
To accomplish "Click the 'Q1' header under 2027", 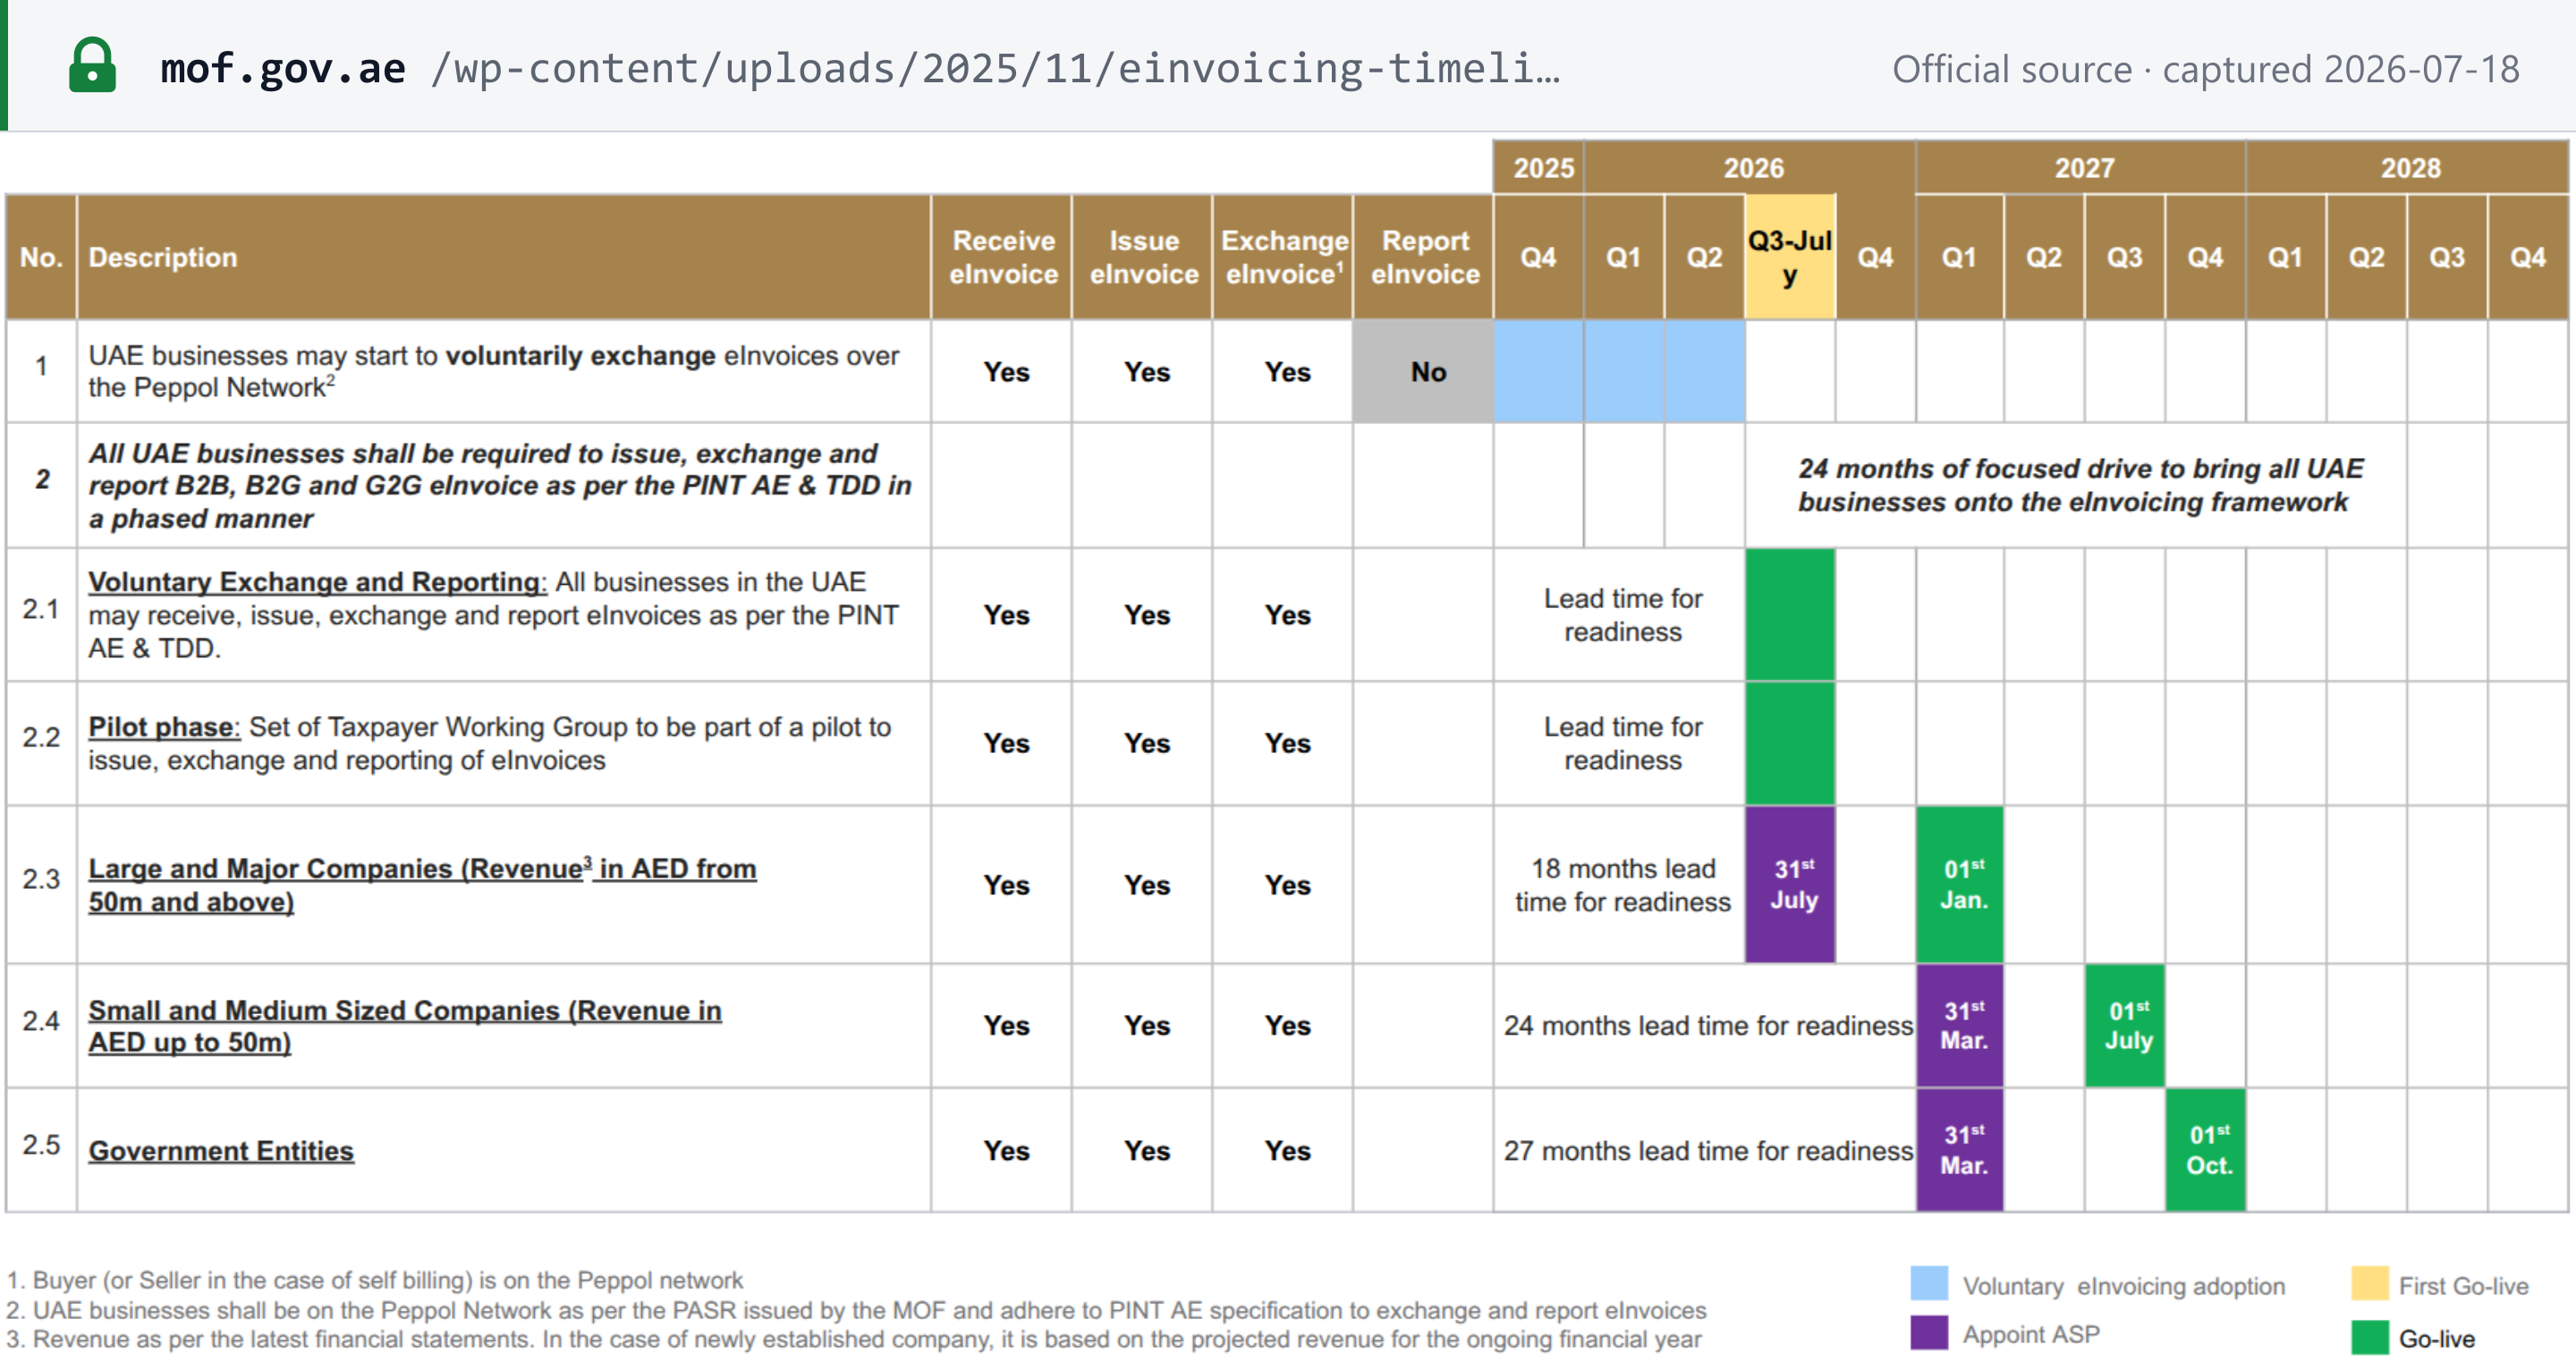I will 1958,257.
